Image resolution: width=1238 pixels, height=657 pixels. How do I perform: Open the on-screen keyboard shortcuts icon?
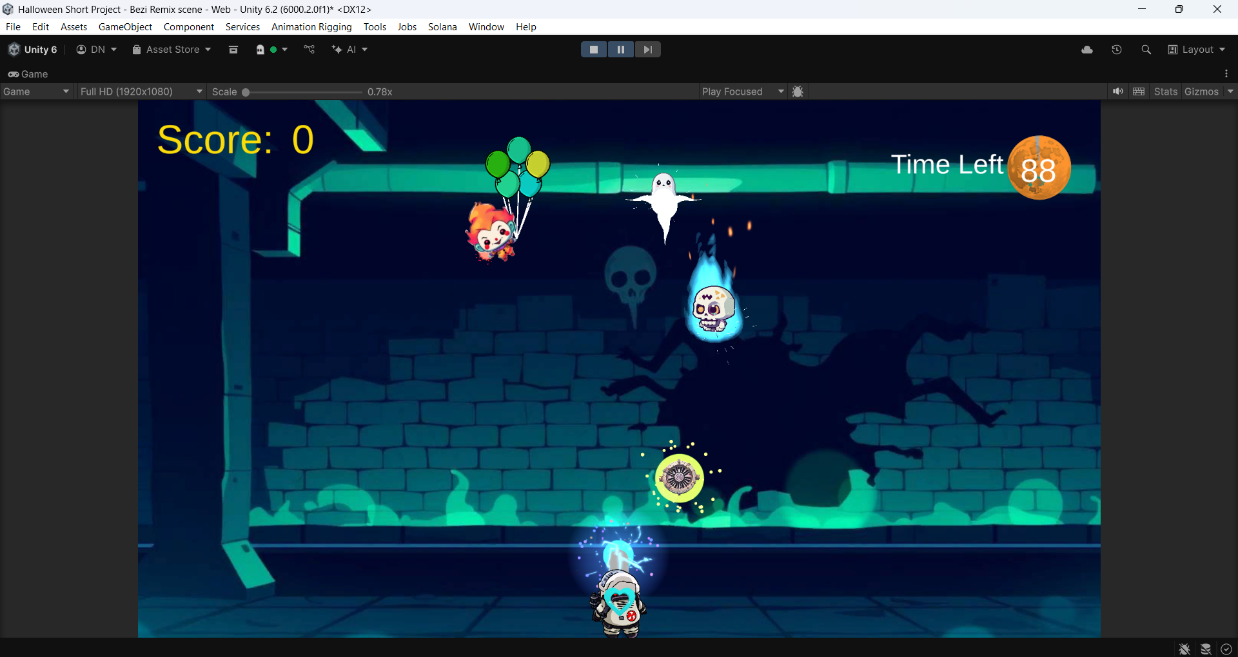click(x=1139, y=91)
